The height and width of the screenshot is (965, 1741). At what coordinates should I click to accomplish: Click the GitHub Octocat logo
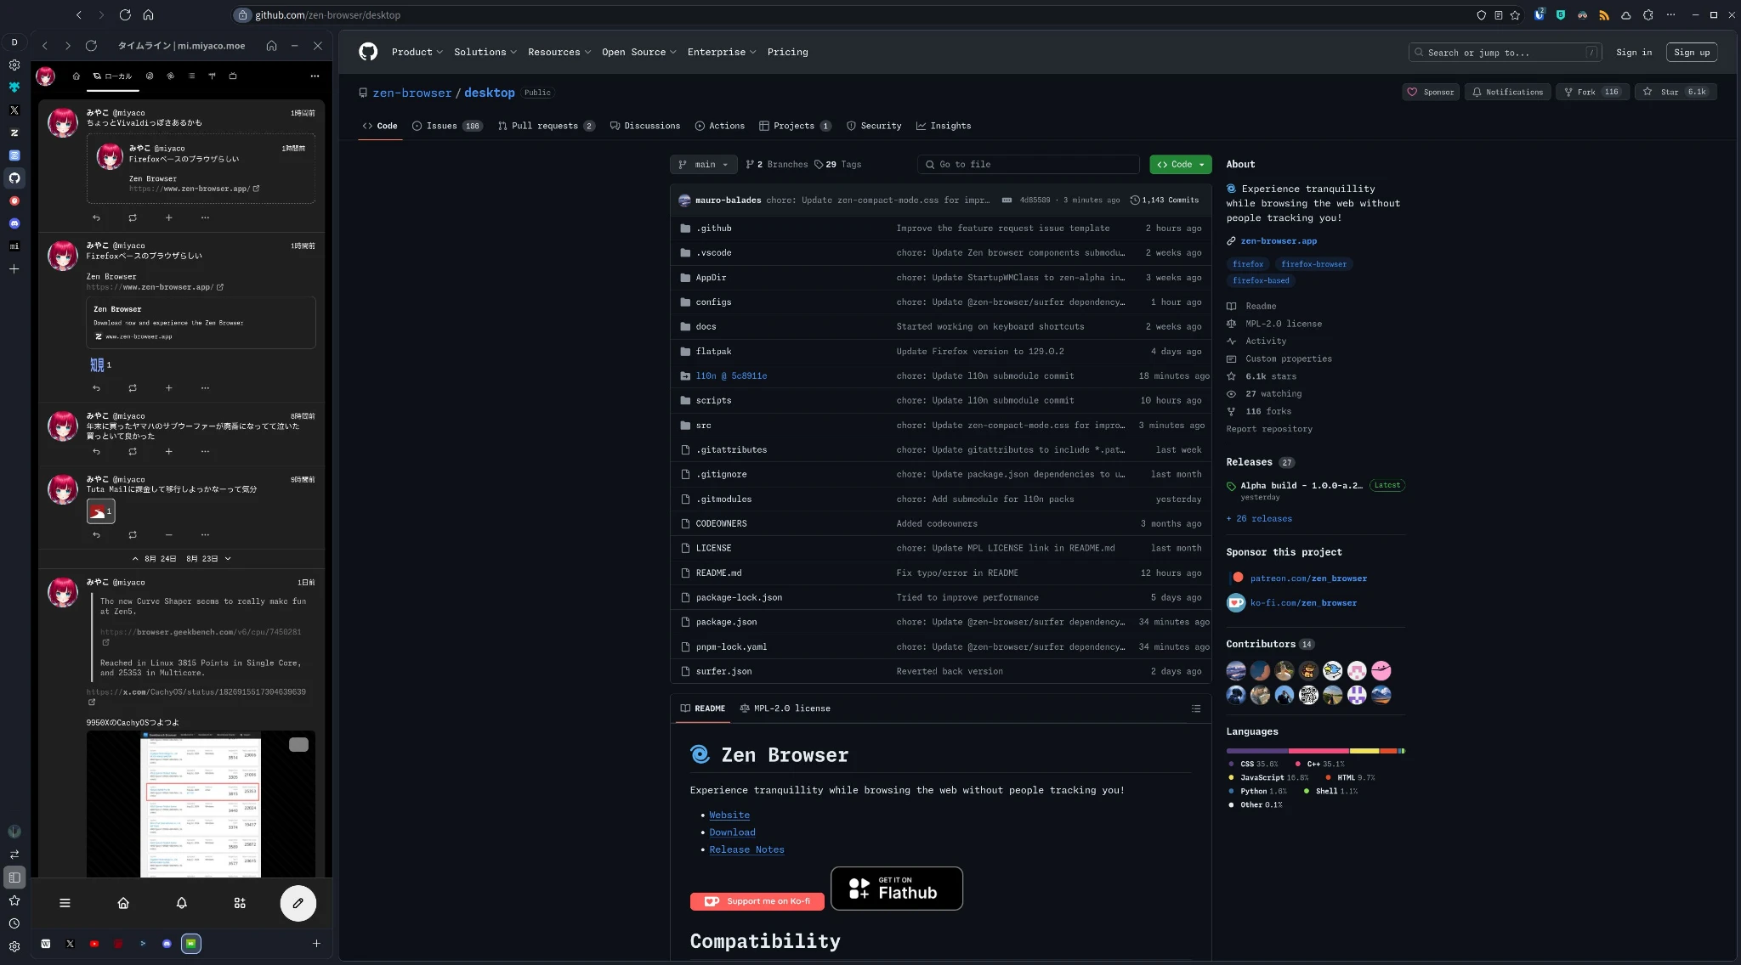click(368, 52)
